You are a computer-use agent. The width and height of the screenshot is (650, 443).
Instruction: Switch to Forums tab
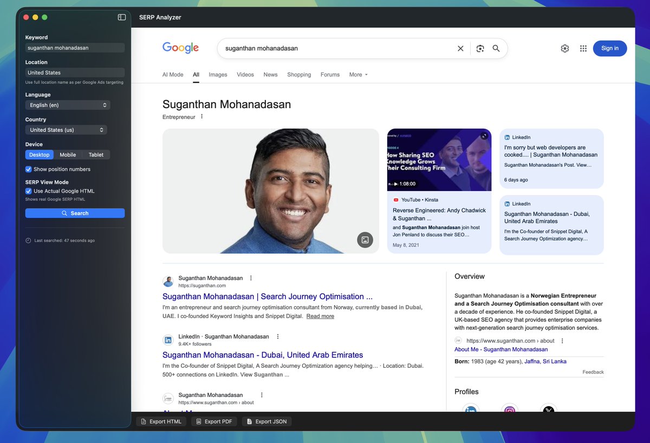pyautogui.click(x=330, y=75)
